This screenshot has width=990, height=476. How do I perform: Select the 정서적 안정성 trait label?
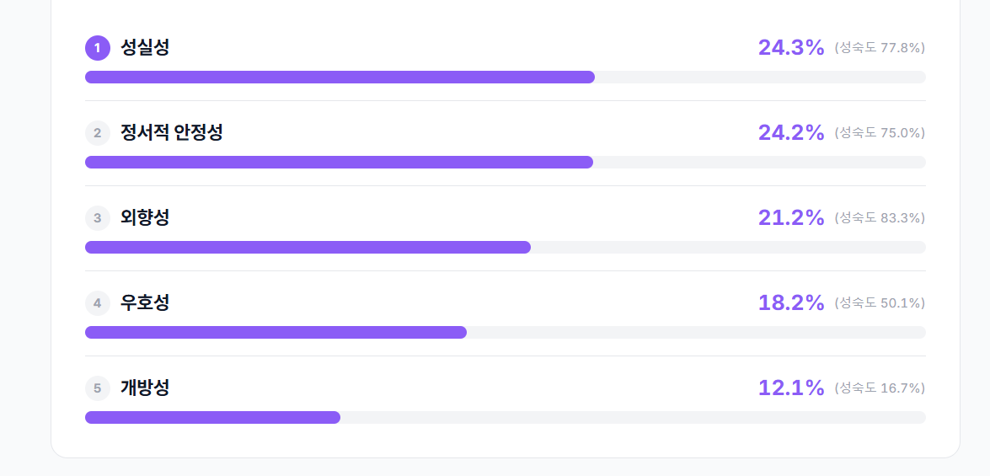click(172, 133)
